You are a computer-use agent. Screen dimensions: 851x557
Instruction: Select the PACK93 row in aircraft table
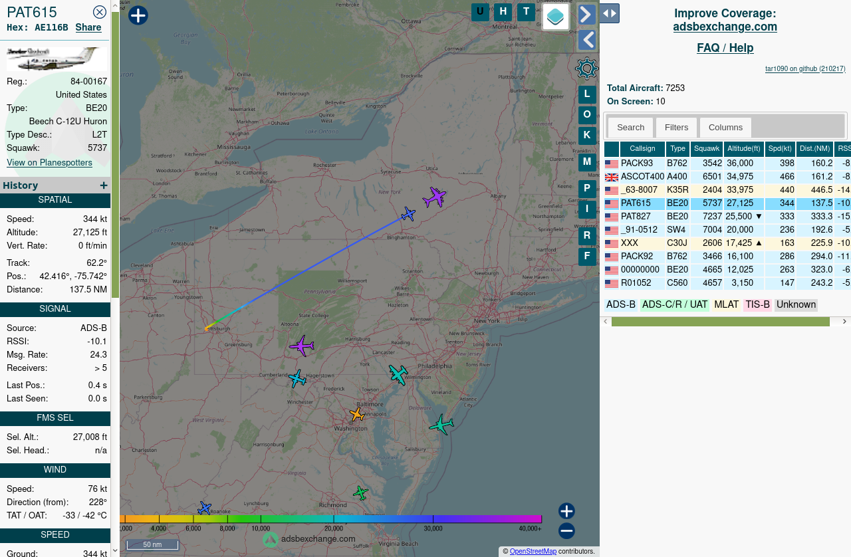click(727, 164)
